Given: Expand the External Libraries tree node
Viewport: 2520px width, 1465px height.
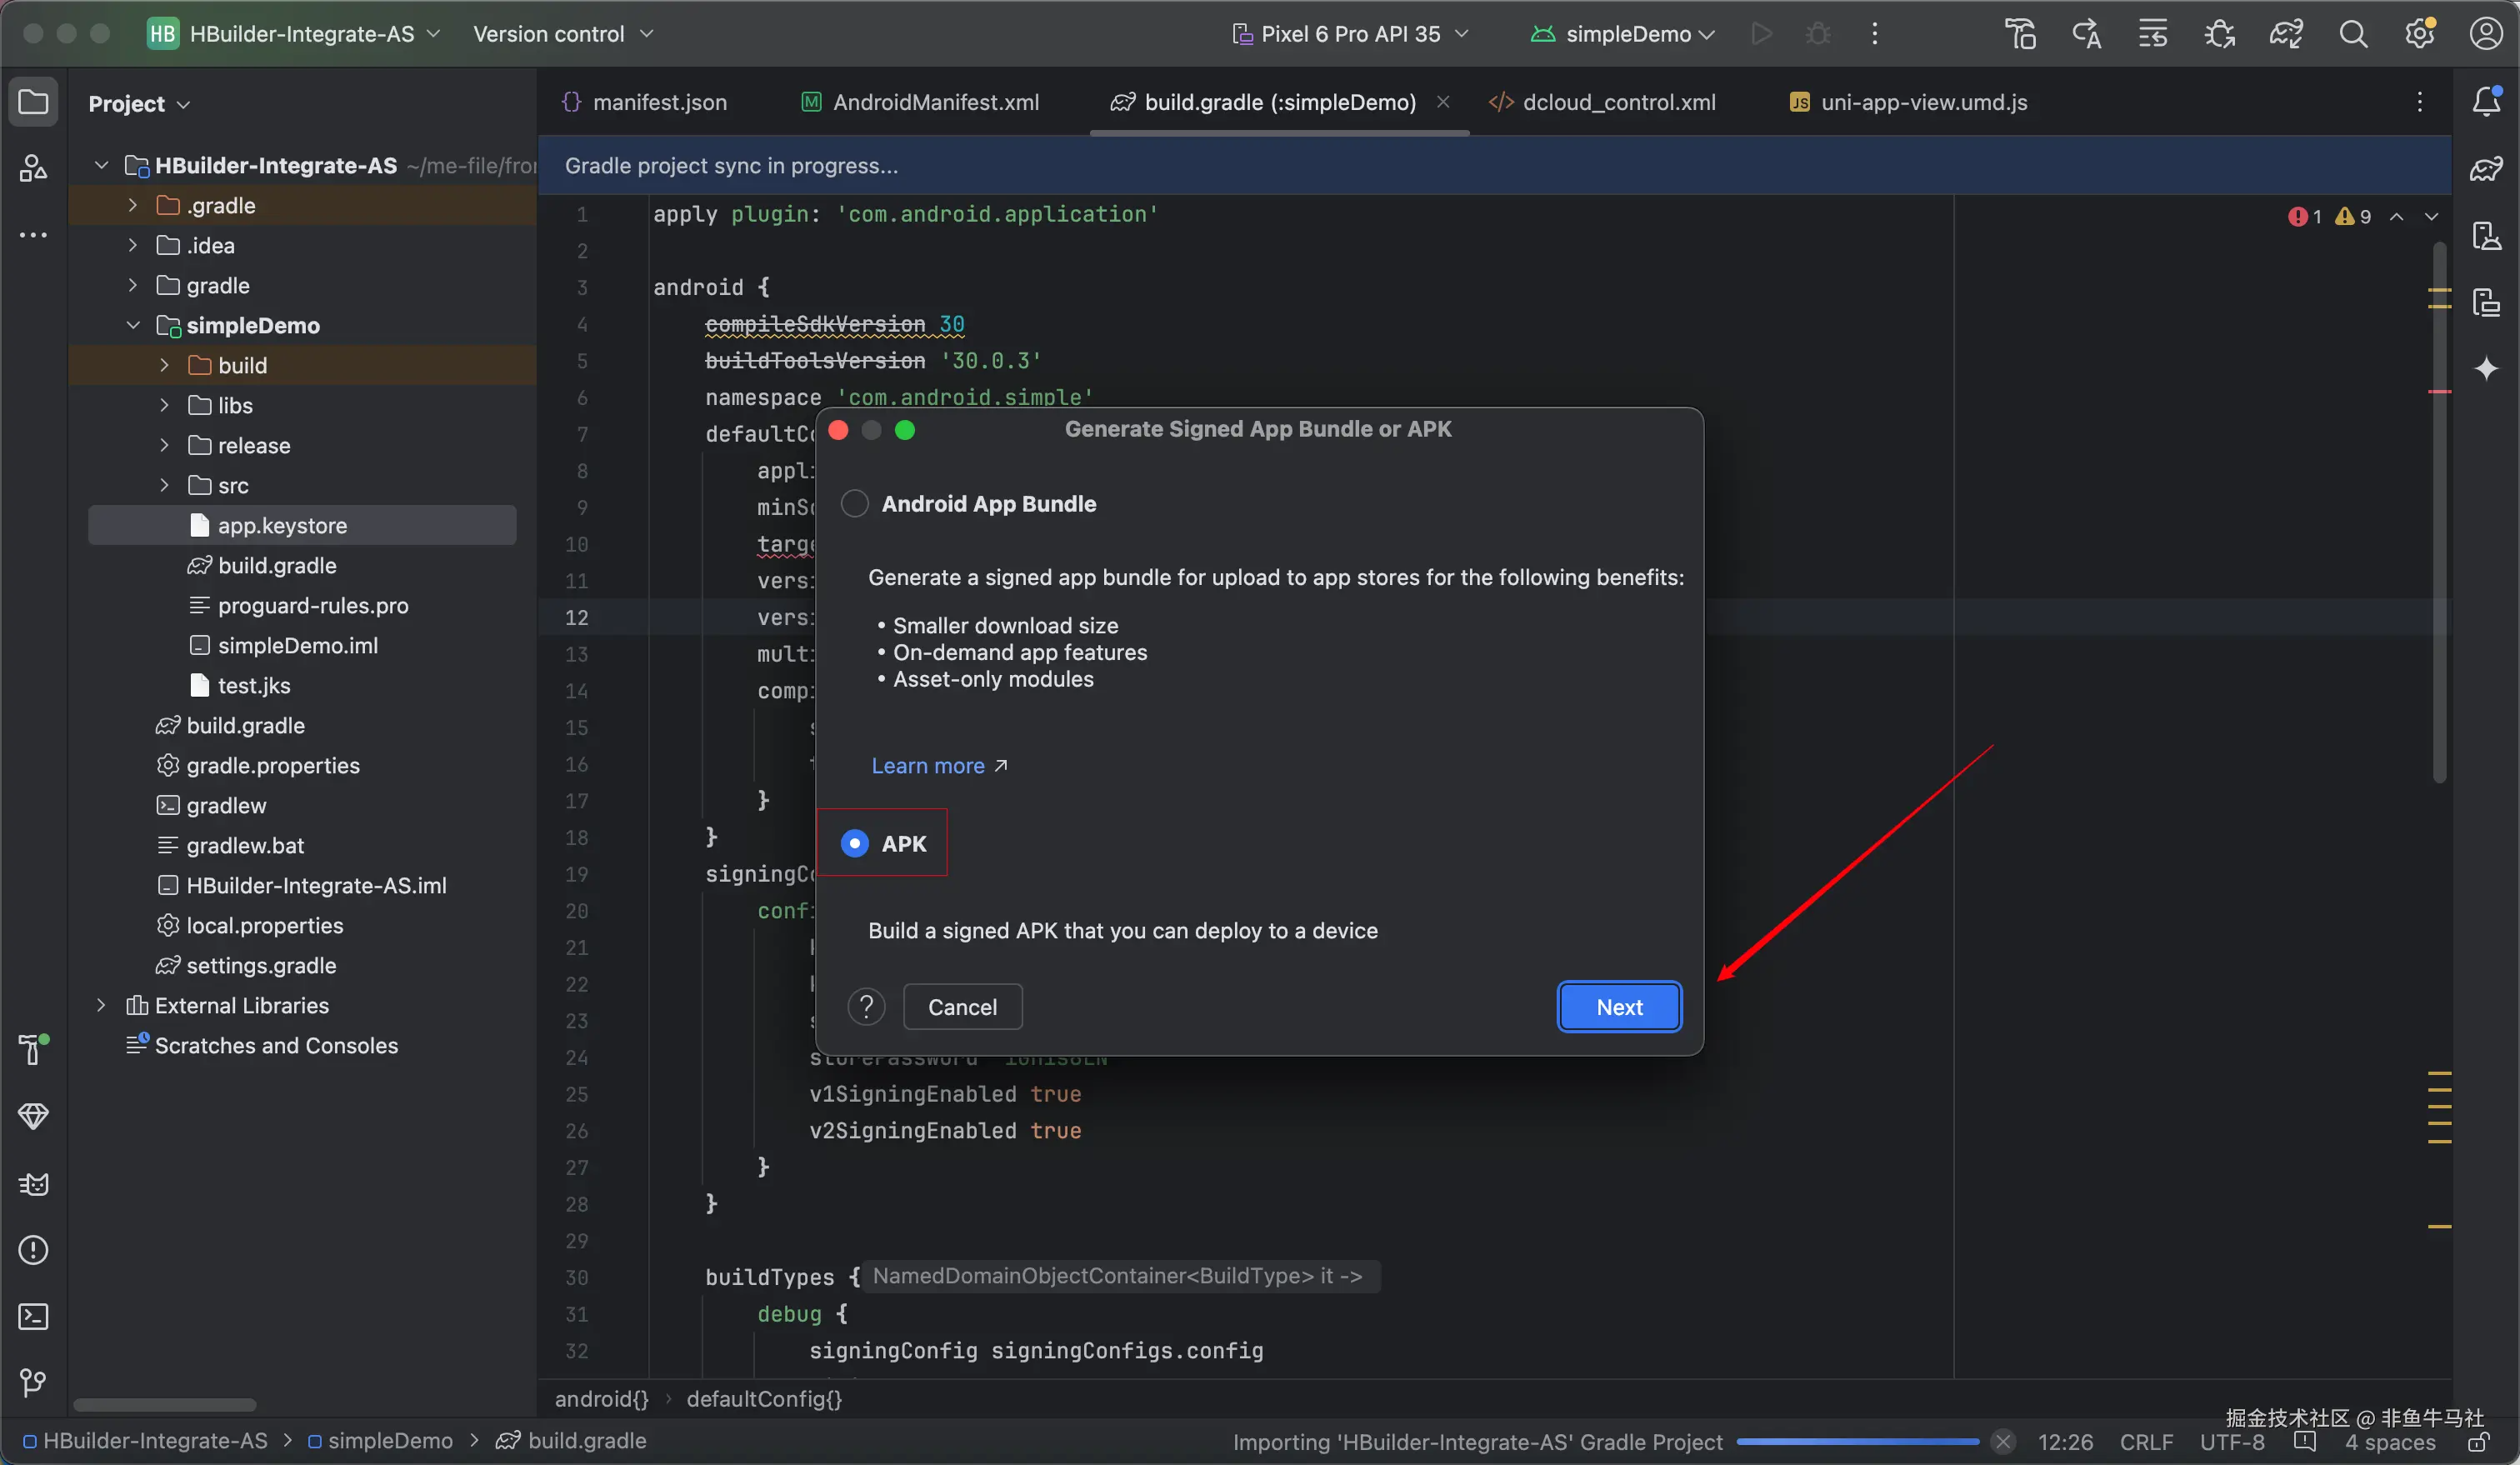Looking at the screenshot, I should tap(101, 1005).
